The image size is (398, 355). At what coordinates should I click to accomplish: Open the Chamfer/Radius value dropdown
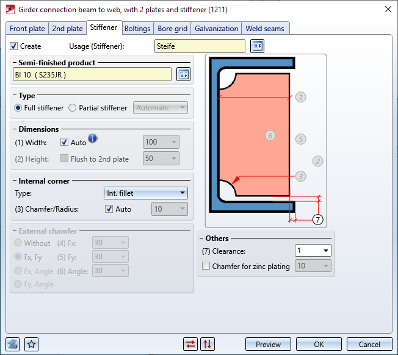(x=170, y=209)
